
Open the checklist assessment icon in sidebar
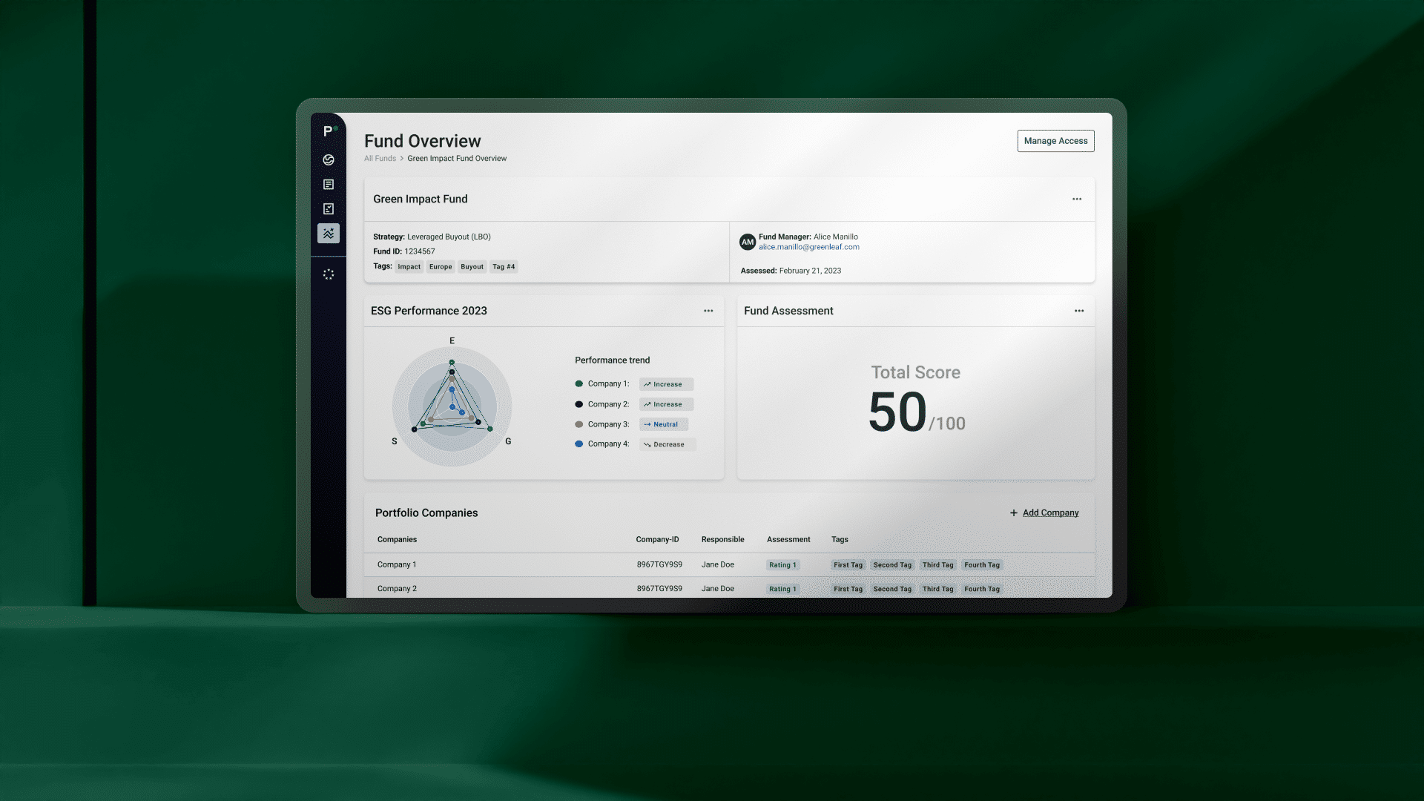point(329,208)
